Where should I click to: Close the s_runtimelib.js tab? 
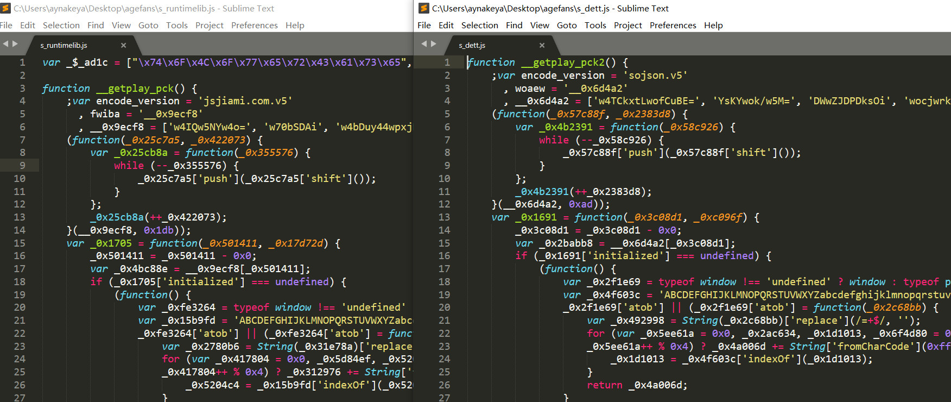pos(123,46)
